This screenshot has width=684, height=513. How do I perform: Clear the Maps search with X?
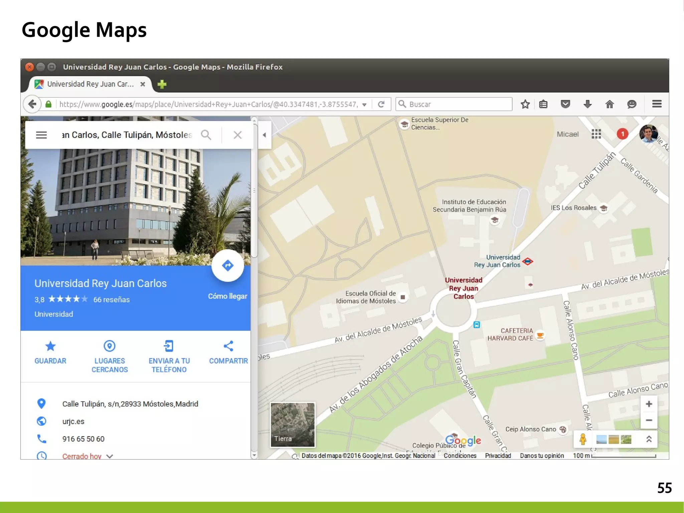[237, 135]
